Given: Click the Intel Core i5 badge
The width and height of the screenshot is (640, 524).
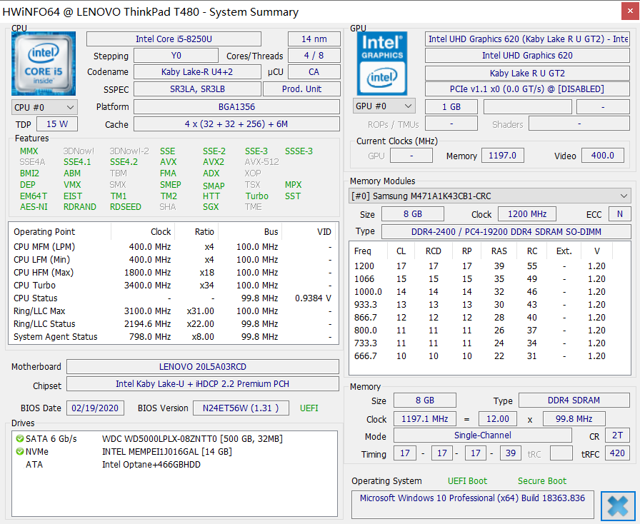Looking at the screenshot, I should pos(43,63).
